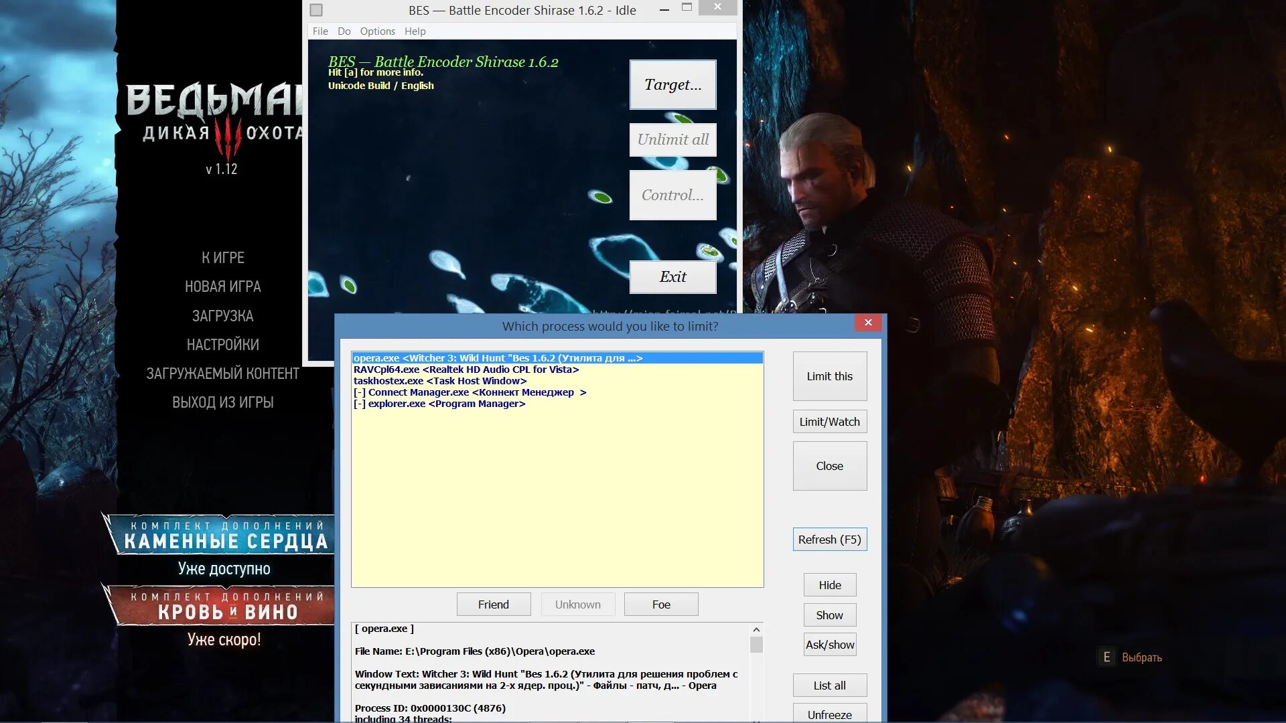
Task: Select К ИГРЕ in game menu
Action: (223, 258)
